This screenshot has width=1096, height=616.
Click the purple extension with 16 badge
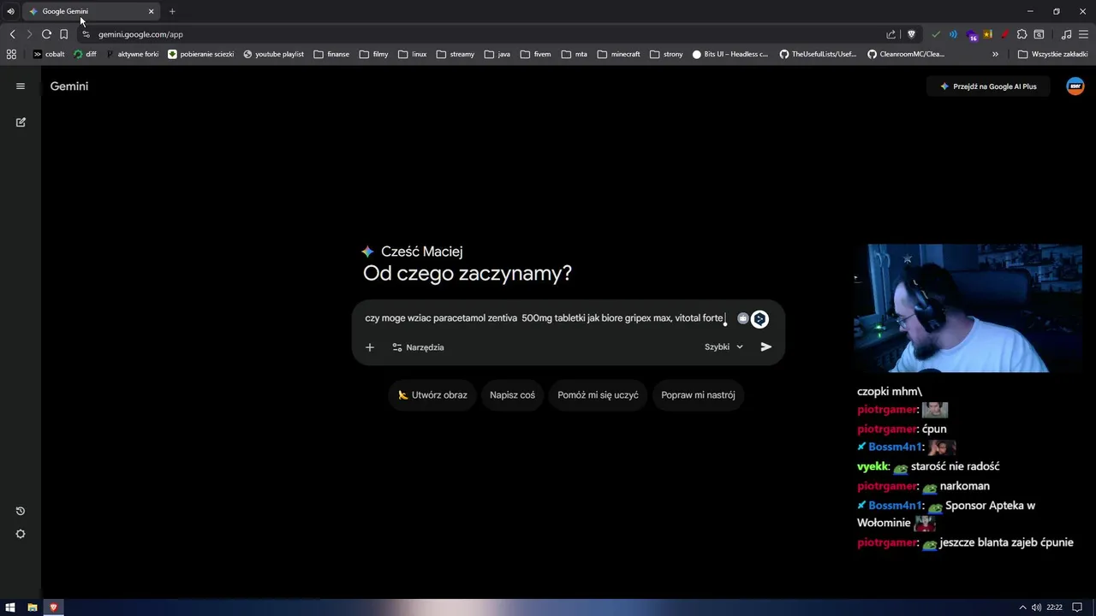971,35
